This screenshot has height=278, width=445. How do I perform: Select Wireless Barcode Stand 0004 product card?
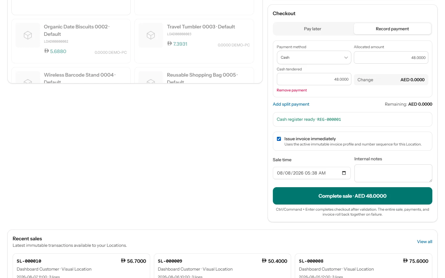pos(71,75)
